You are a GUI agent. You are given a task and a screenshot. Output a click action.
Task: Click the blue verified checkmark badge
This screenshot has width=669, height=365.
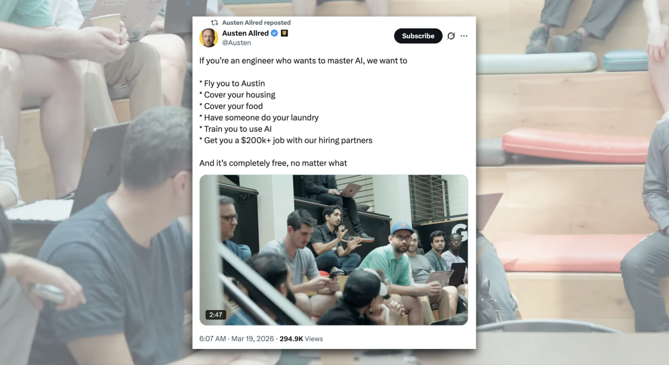274,33
